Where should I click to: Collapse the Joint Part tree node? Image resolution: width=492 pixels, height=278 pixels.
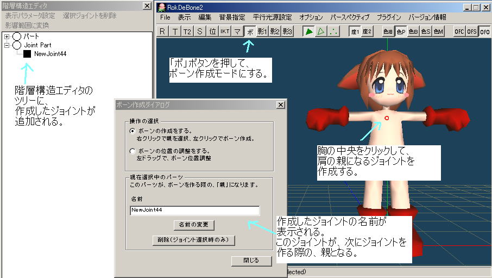click(x=7, y=45)
